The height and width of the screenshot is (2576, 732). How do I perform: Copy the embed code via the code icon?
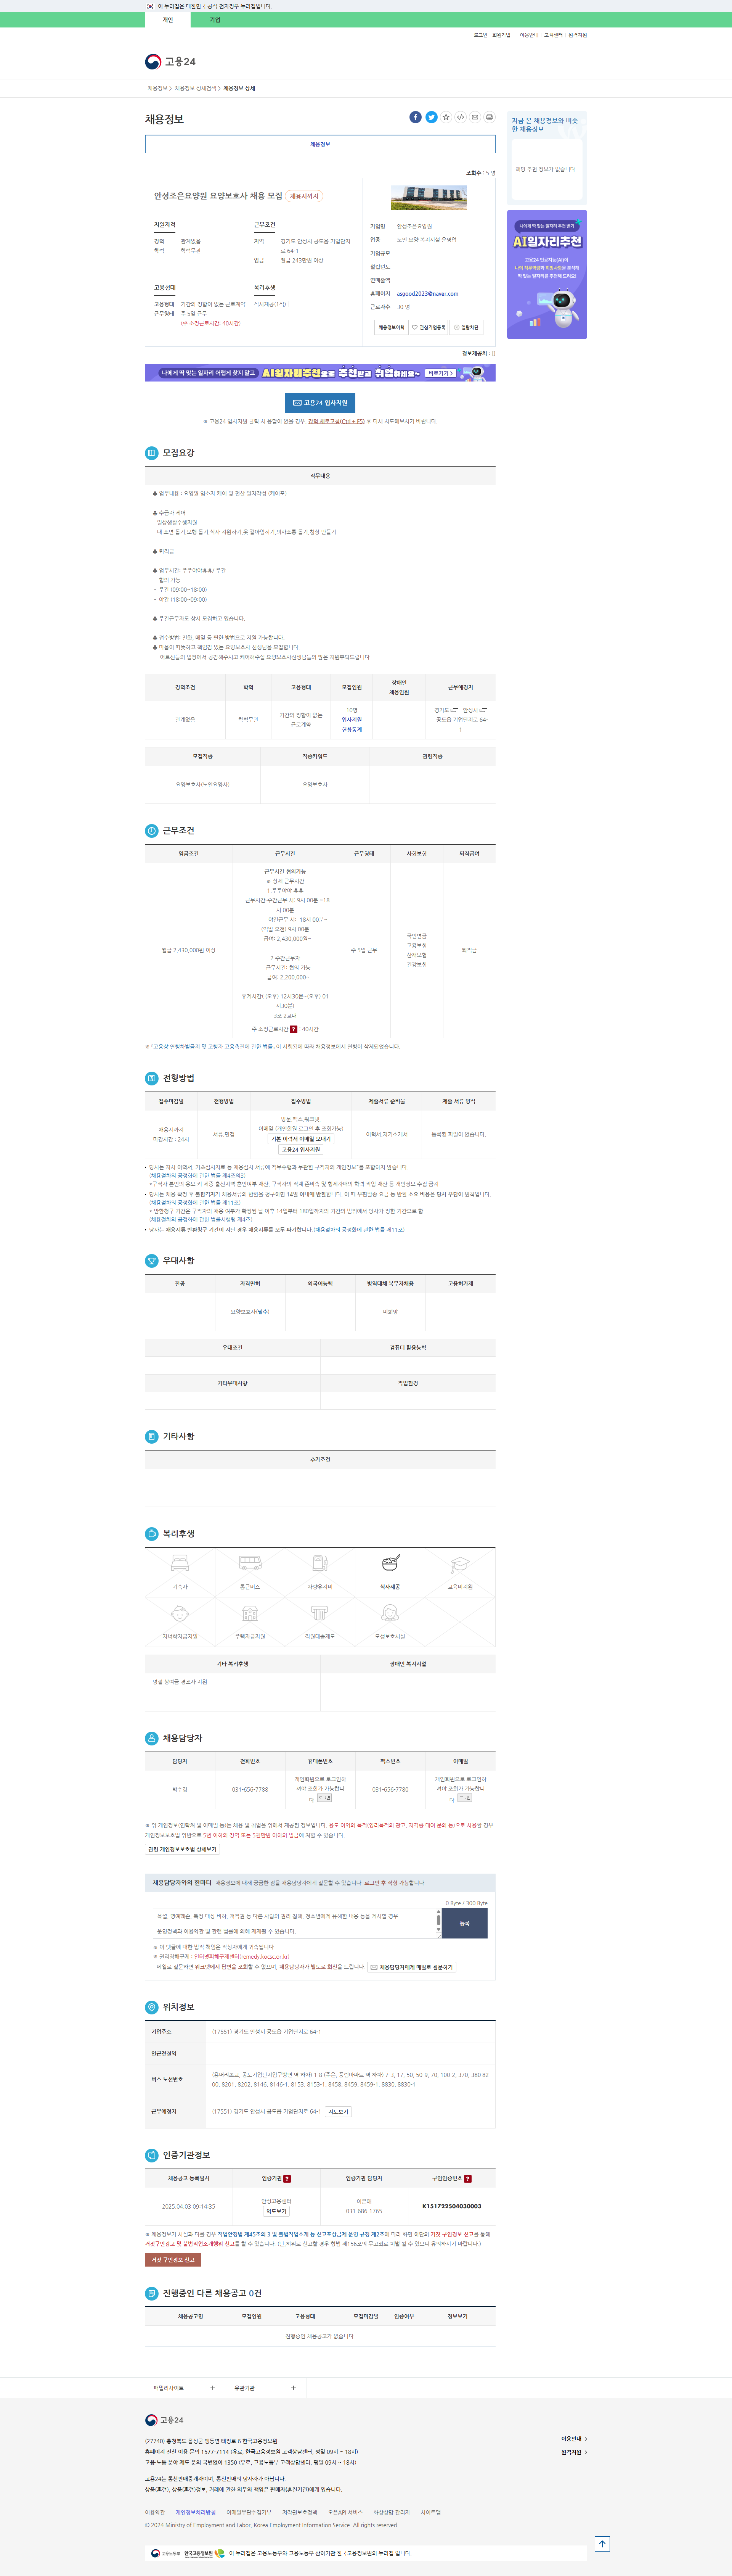pos(461,117)
